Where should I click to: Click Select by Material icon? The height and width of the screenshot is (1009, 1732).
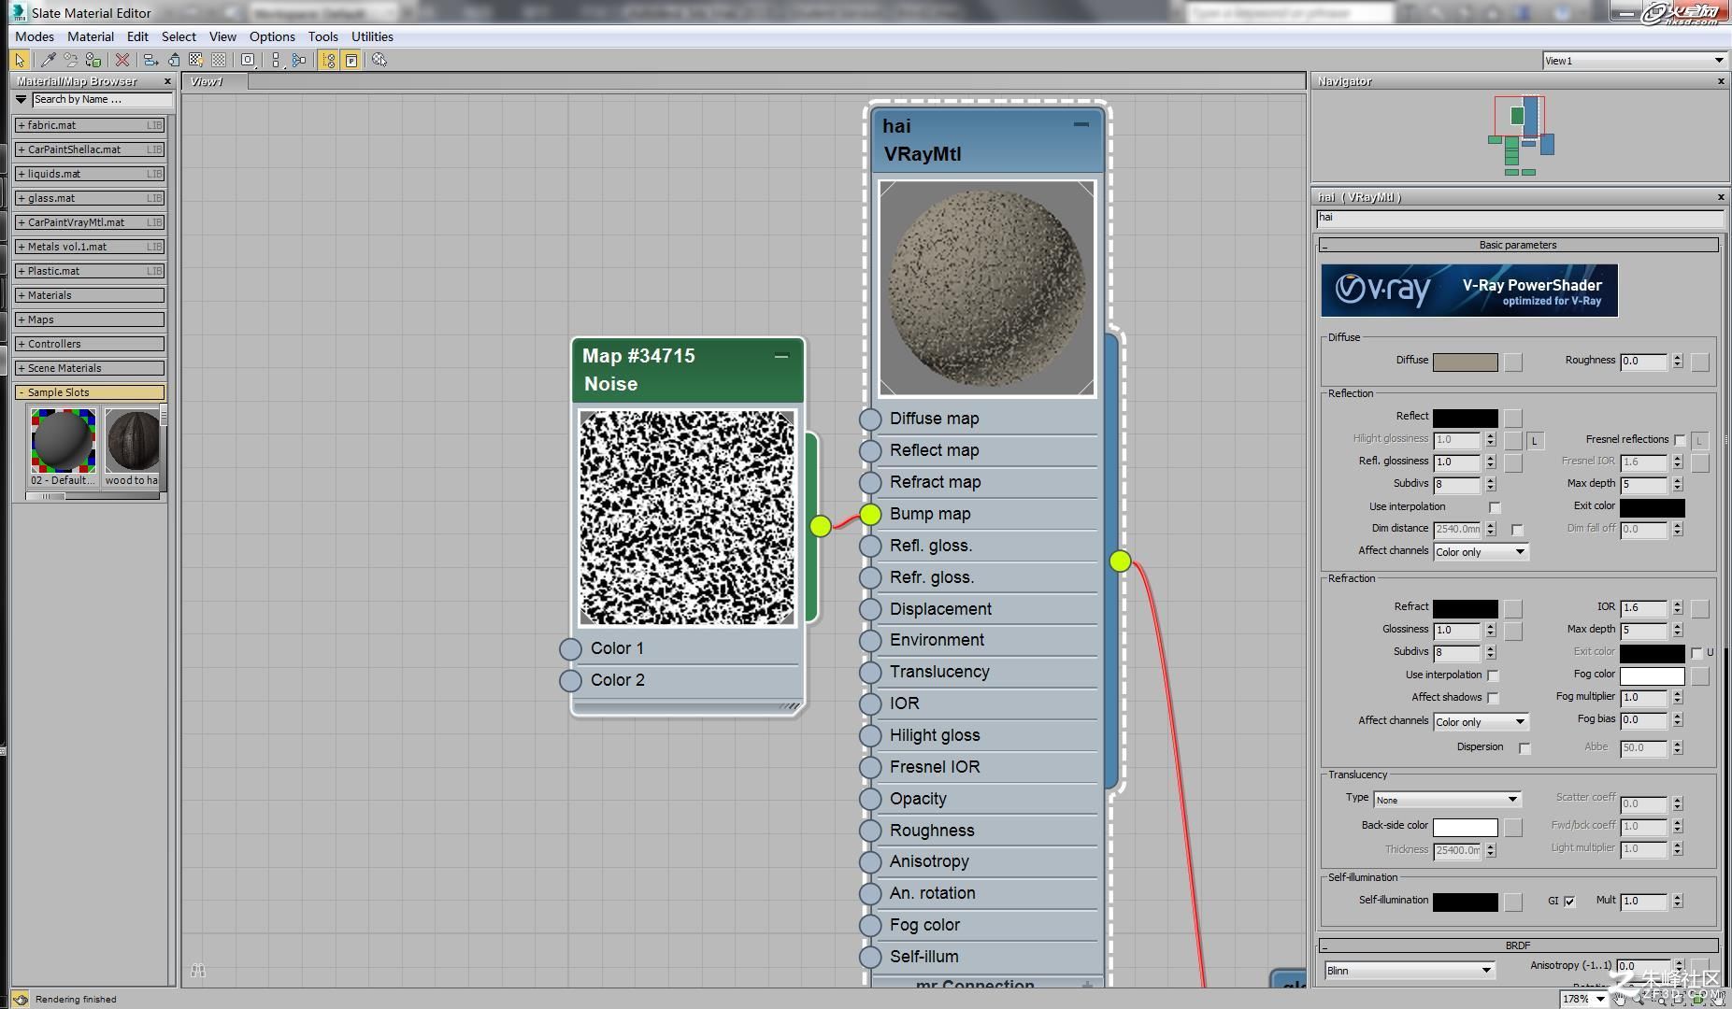click(379, 60)
